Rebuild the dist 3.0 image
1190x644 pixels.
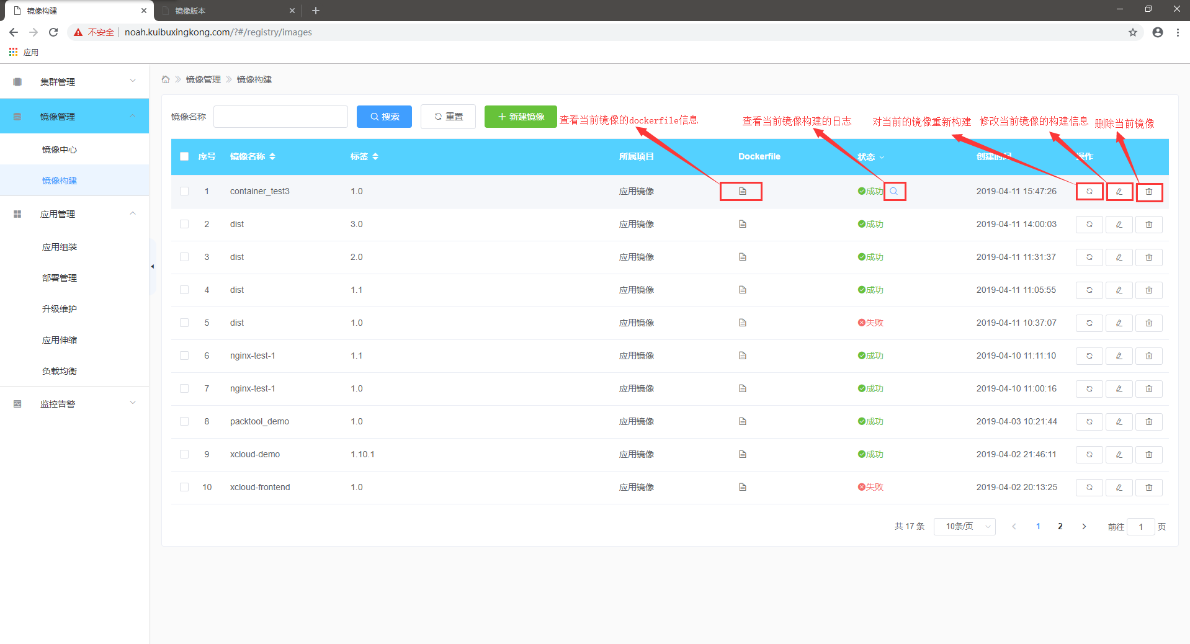point(1089,225)
